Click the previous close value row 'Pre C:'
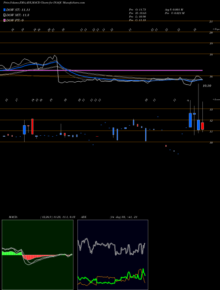 point(138,20)
